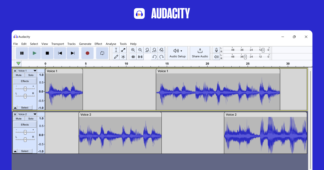The height and width of the screenshot is (170, 324).
Task: Undo the last action via toolbar icon
Action: pos(154,57)
